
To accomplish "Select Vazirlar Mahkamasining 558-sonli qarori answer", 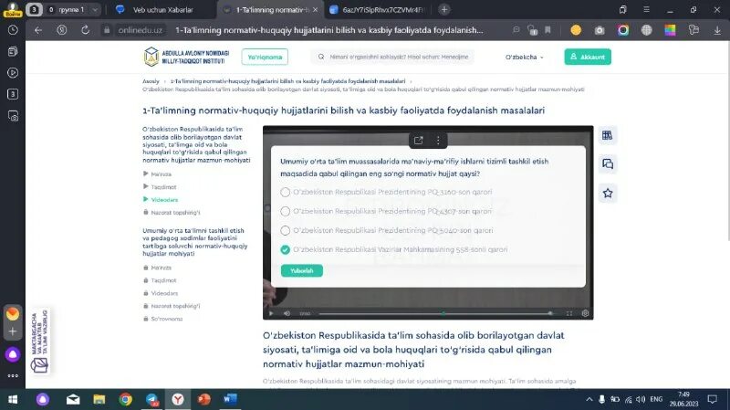I will [x=286, y=249].
